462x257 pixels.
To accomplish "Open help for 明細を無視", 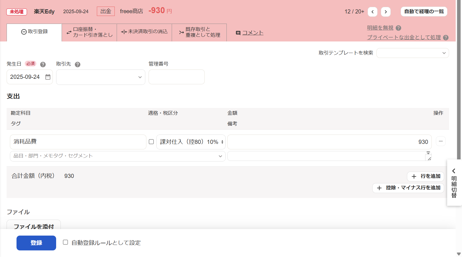I will [398, 28].
